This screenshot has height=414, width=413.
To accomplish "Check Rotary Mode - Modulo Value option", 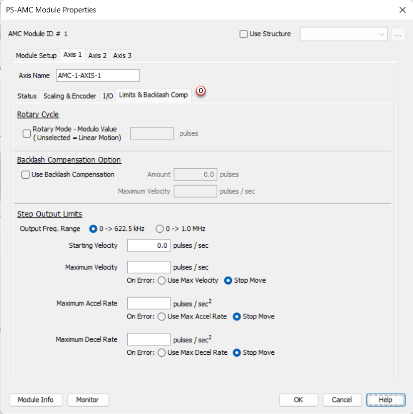I will pos(27,133).
